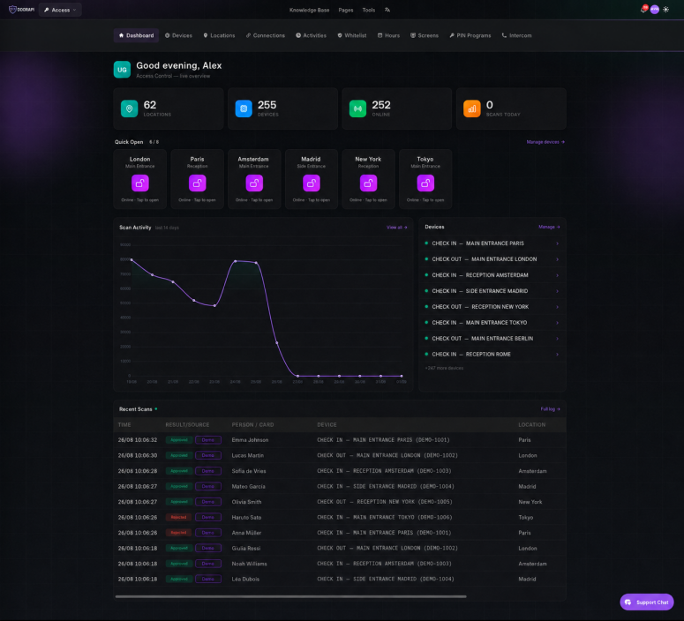The image size is (684, 621).
Task: Click Emma Johnson in Recent Scans
Action: coord(250,440)
